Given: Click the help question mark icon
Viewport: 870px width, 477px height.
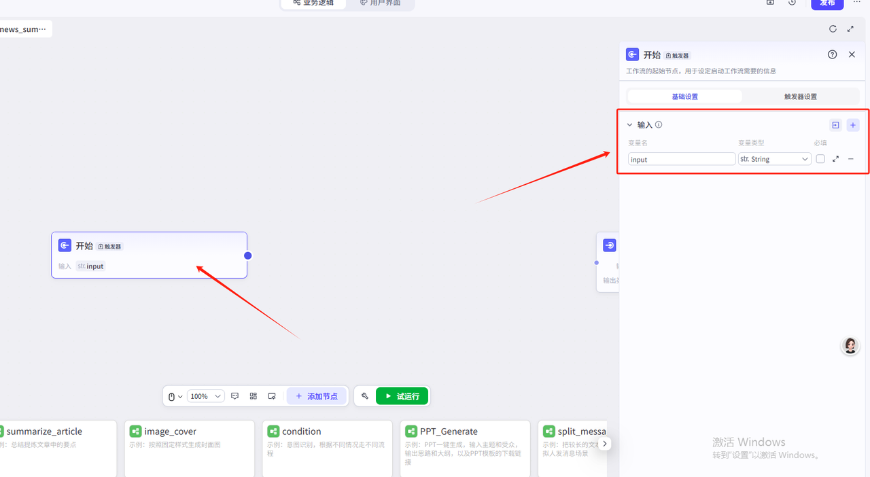Looking at the screenshot, I should click(x=832, y=54).
